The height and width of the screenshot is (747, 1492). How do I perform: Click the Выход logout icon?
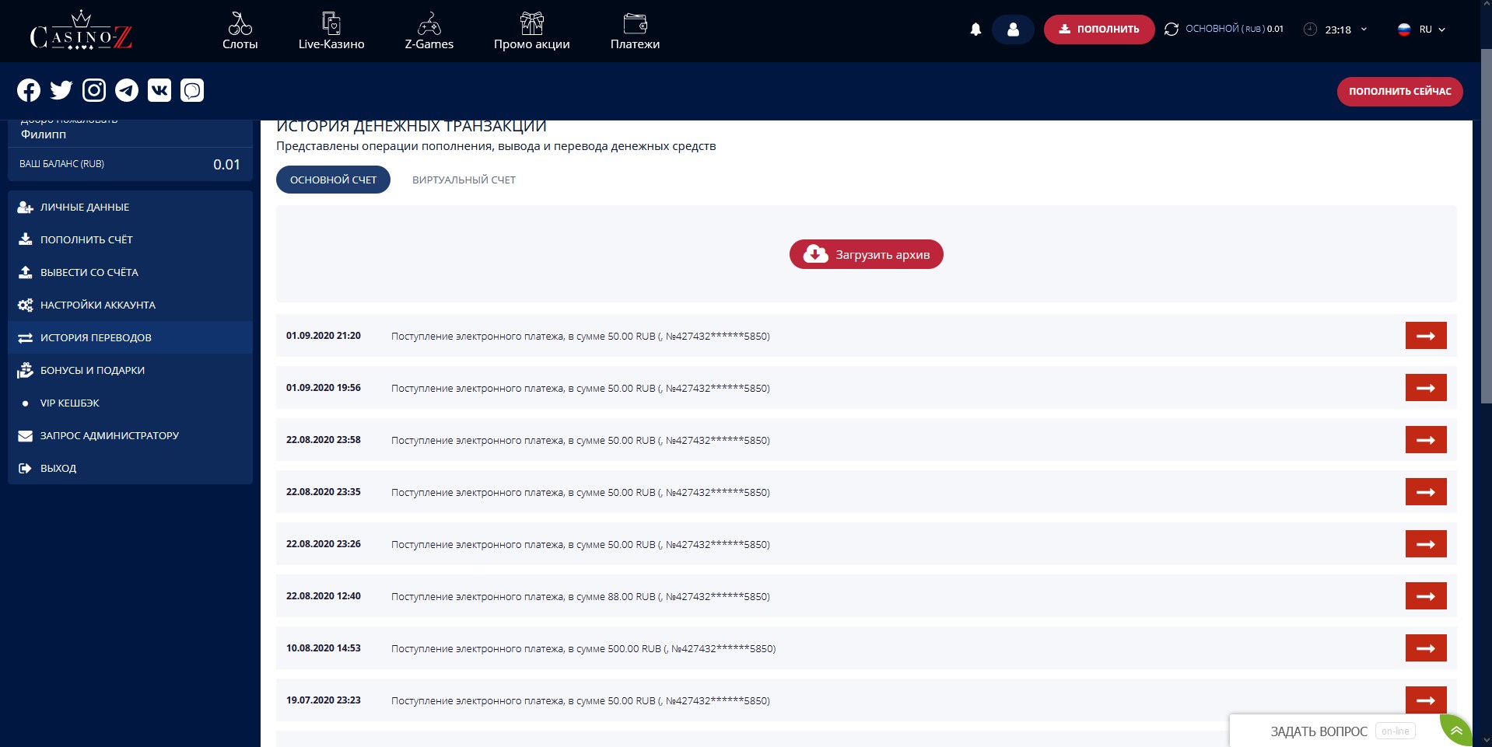26,467
